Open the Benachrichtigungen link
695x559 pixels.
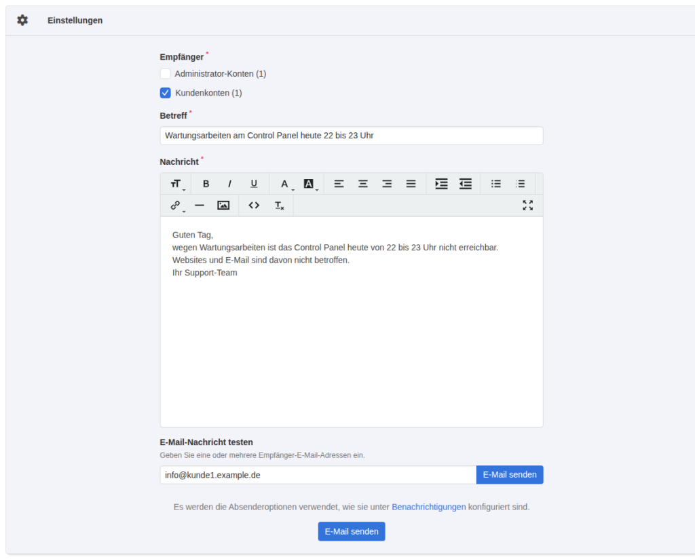point(429,507)
